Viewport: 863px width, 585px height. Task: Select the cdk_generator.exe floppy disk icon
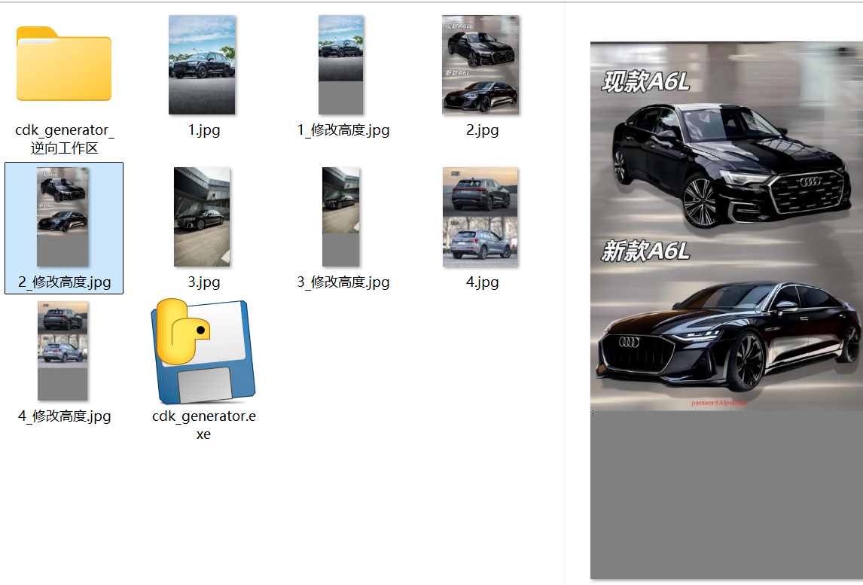pos(203,351)
